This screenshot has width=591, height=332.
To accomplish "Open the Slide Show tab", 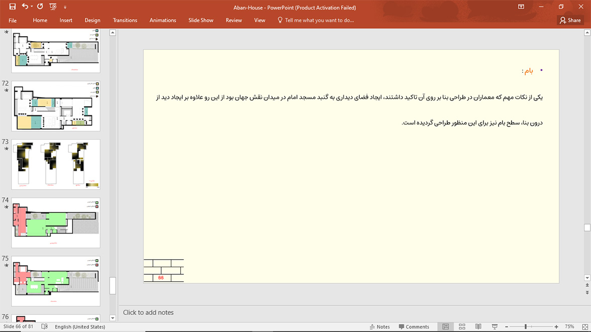I will point(201,21).
